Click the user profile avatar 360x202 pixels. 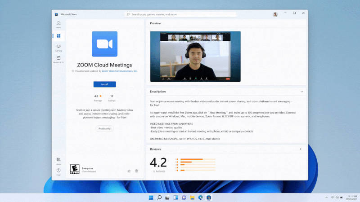(275, 14)
